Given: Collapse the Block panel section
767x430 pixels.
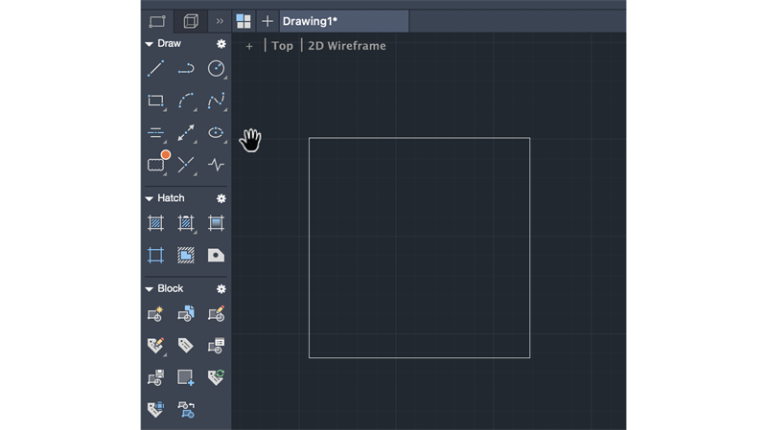Looking at the screenshot, I should 150,289.
